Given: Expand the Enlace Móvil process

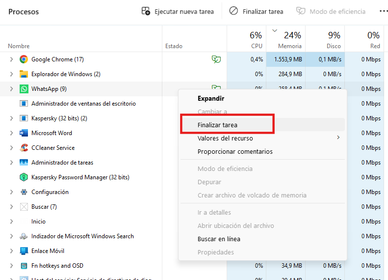Looking at the screenshot, I should click(x=11, y=251).
